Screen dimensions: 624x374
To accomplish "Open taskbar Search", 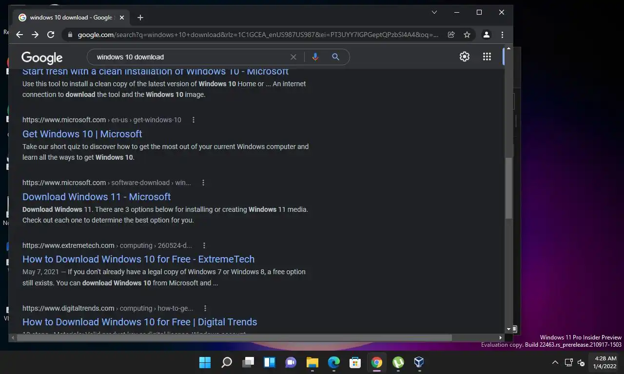I will 227,362.
